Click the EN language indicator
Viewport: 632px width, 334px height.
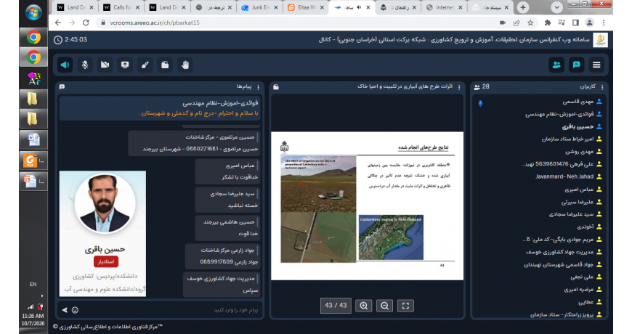[33, 284]
